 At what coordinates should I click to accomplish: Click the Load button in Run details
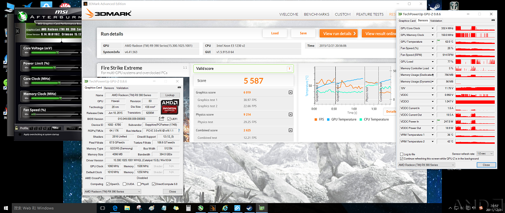pyautogui.click(x=275, y=33)
